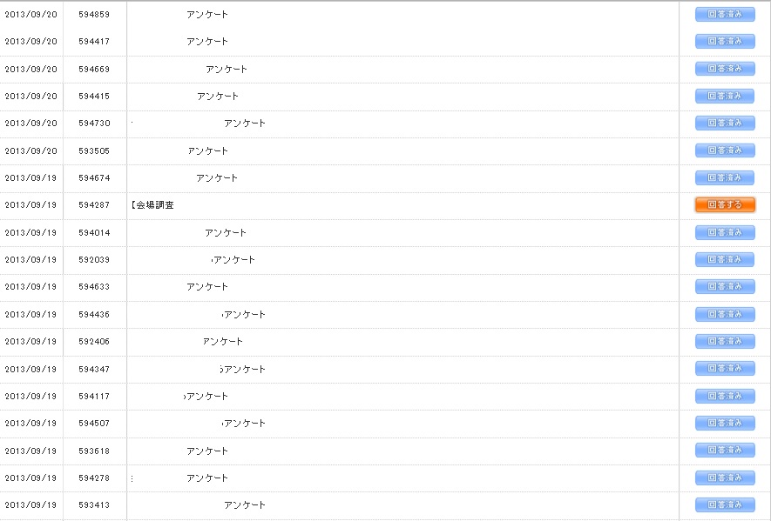Screen dimensions: 771x521
Task: Select the 回答済み button in row 593413
Action: pyautogui.click(x=725, y=505)
